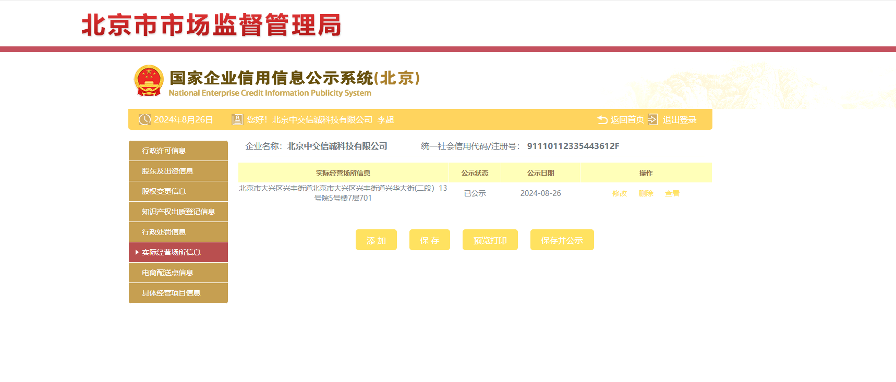Click the 企业名称 label

[x=263, y=146]
